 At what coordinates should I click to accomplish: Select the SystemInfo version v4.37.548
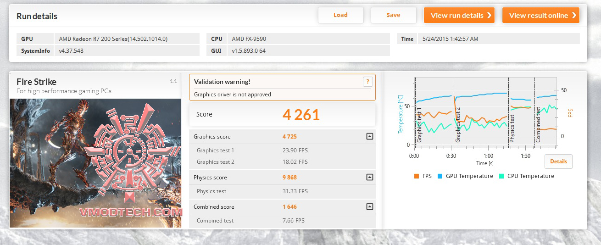[x=71, y=51]
